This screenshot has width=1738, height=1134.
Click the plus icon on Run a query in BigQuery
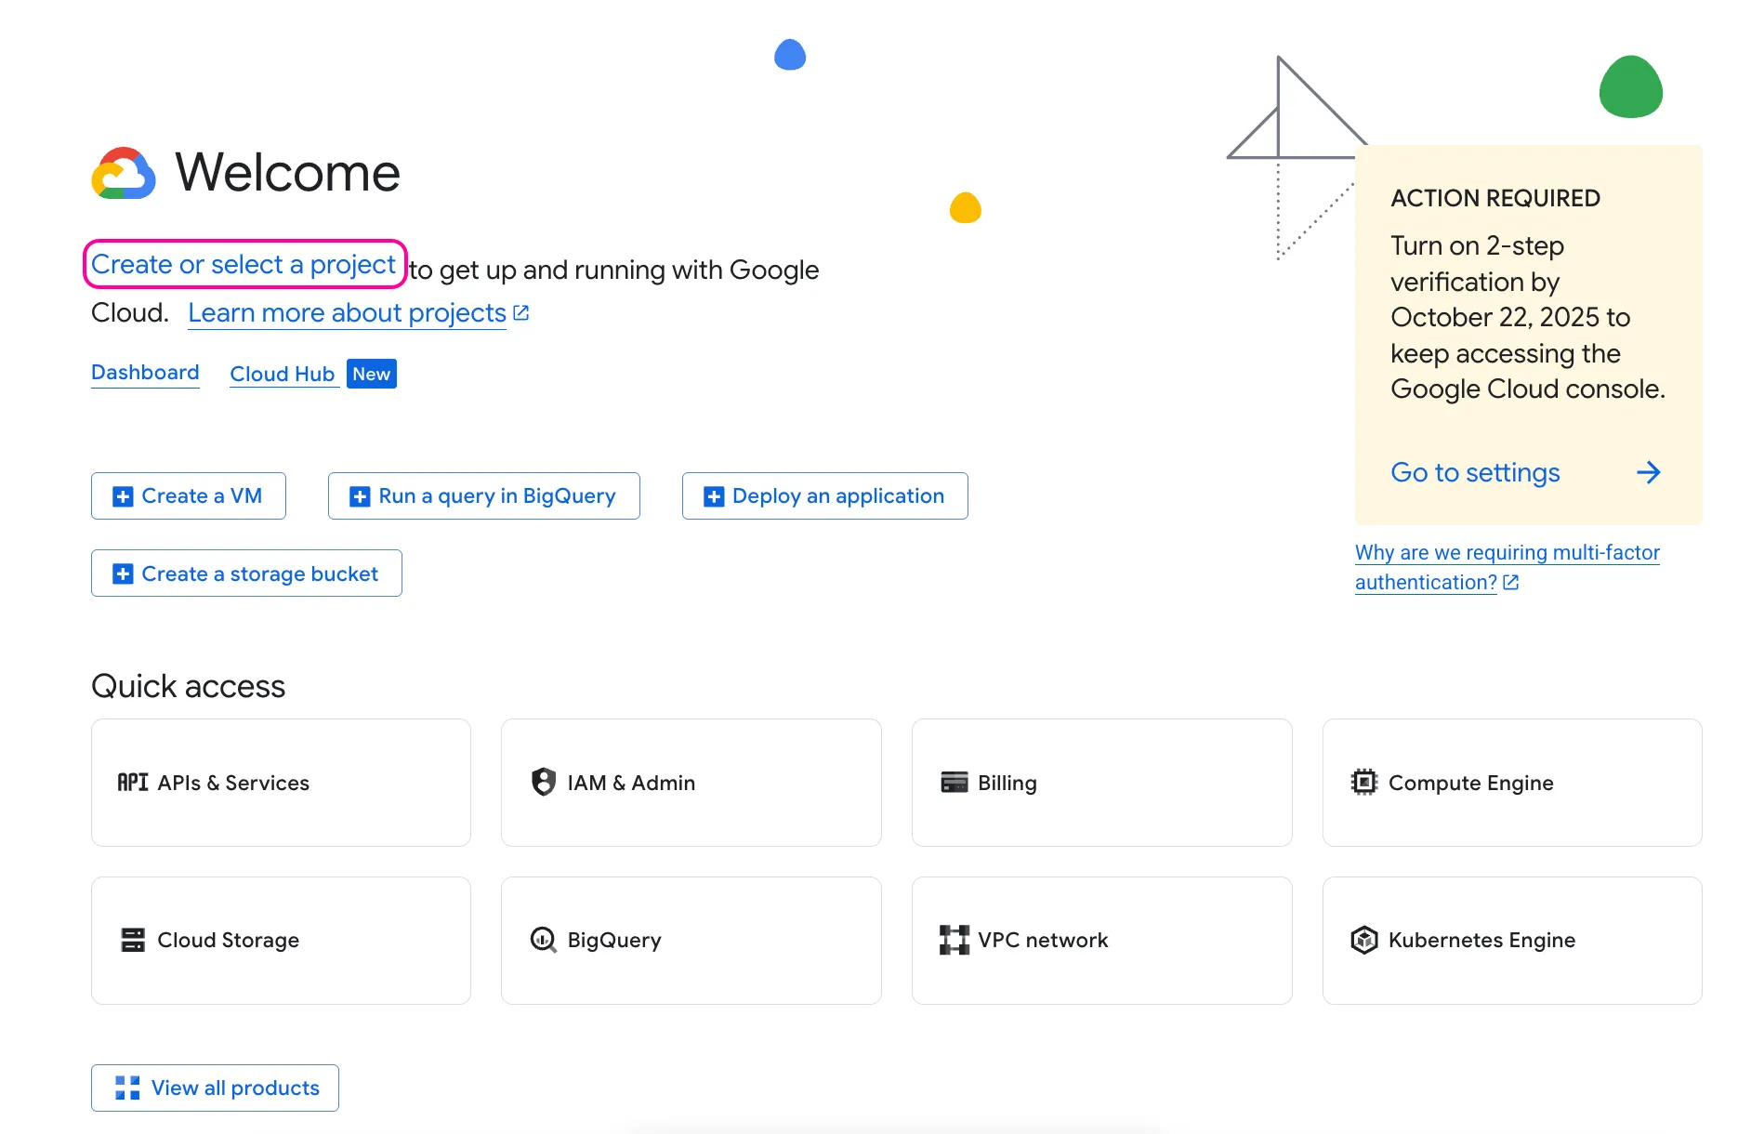(360, 496)
